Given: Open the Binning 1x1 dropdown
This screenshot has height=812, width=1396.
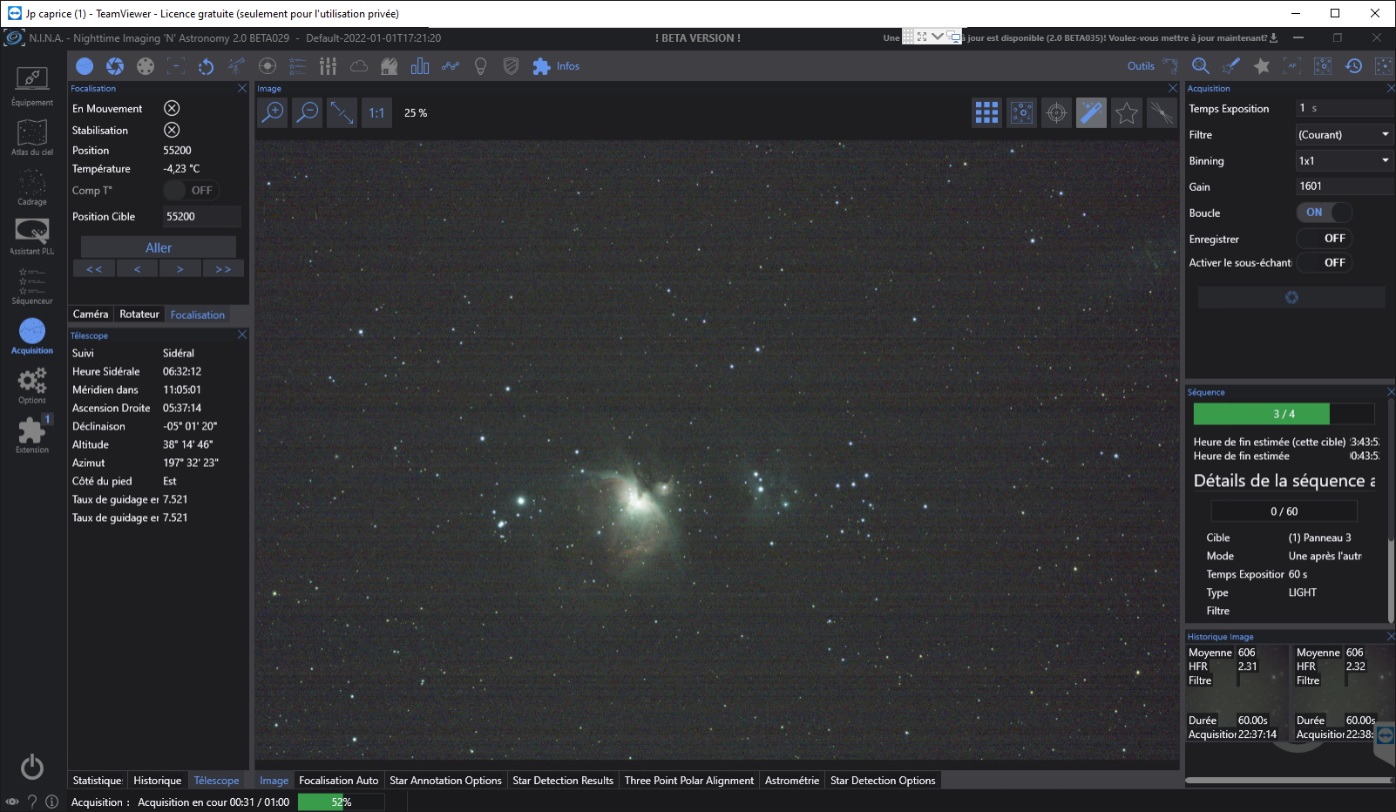Looking at the screenshot, I should point(1345,160).
